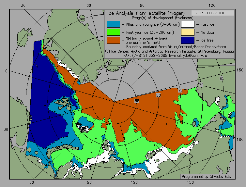Click the 70 latitude label on map

(x=201, y=85)
